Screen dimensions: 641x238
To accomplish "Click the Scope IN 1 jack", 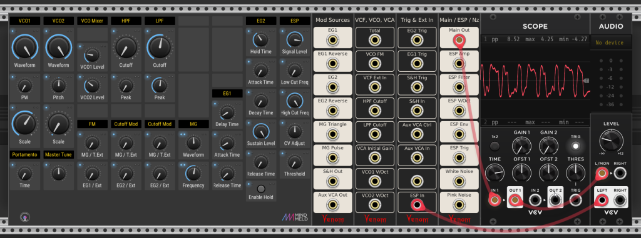I will click(x=495, y=200).
